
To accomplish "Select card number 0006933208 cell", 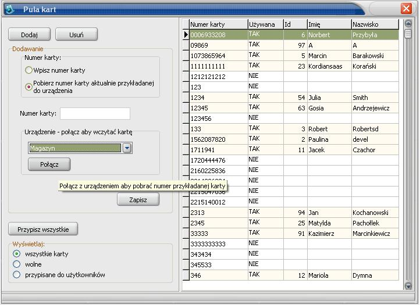I will pyautogui.click(x=219, y=35).
